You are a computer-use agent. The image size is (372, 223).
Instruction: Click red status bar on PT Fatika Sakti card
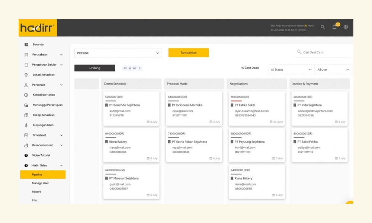[x=236, y=101]
